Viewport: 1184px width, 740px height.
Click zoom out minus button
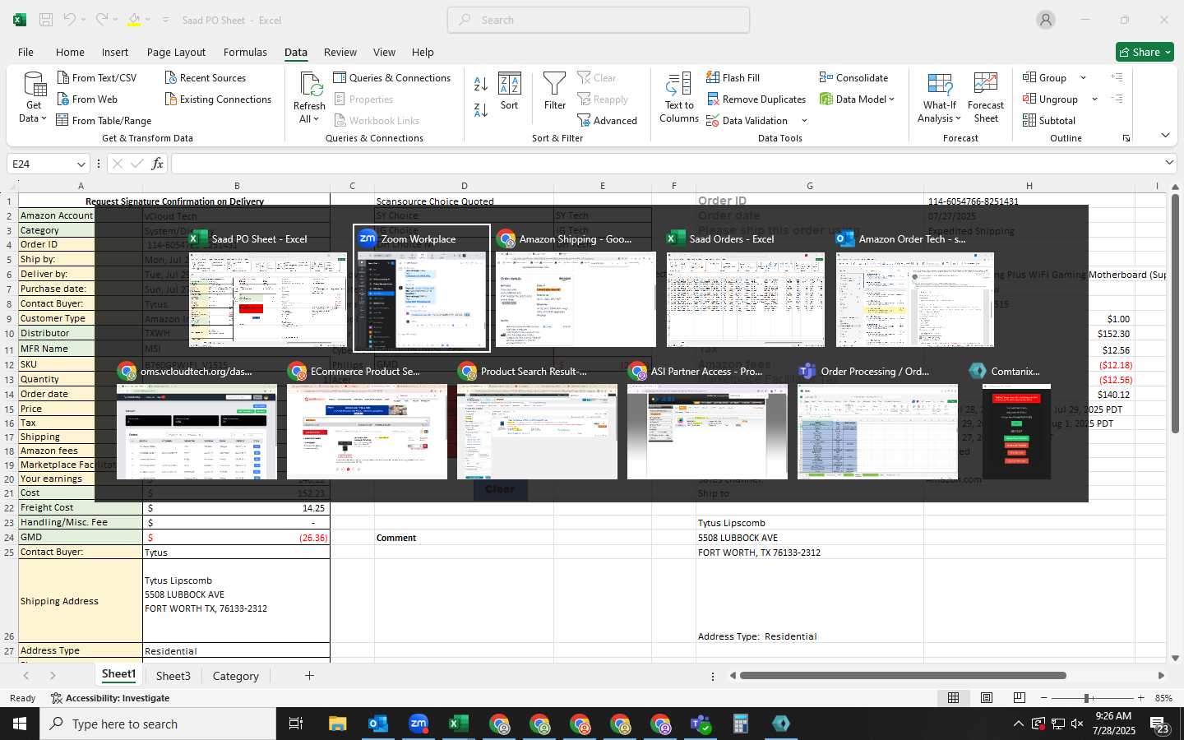coord(1044,698)
